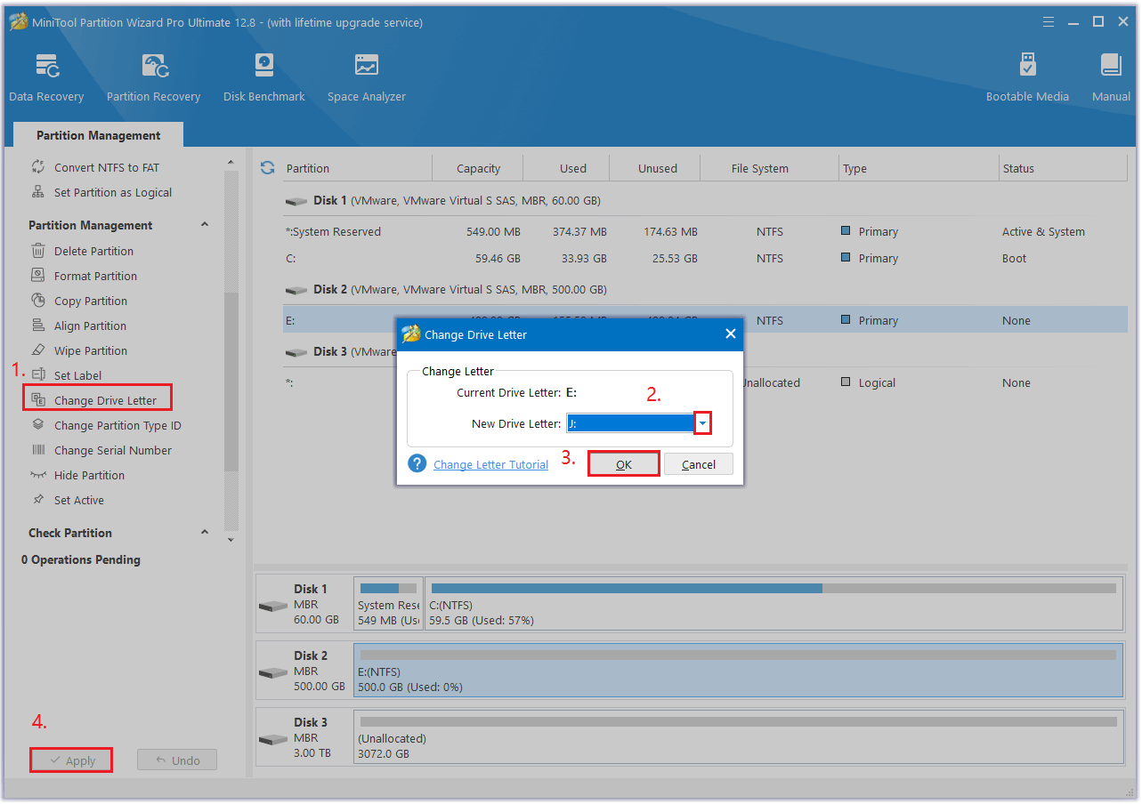Click the Disk 3 drive icon in disk map
Screen dimensions: 1142x804
[x=273, y=739]
